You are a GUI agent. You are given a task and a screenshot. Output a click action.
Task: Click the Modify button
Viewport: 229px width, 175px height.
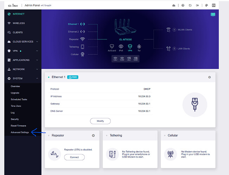100,121
